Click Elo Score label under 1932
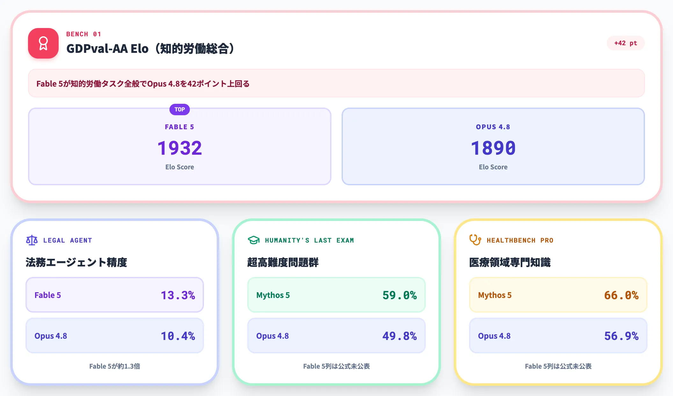 coord(180,167)
